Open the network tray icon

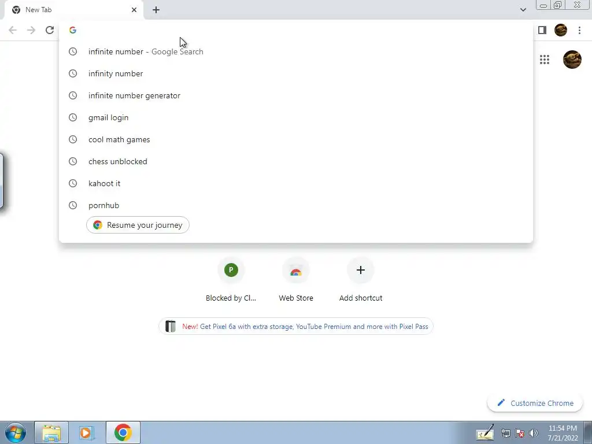pos(505,434)
